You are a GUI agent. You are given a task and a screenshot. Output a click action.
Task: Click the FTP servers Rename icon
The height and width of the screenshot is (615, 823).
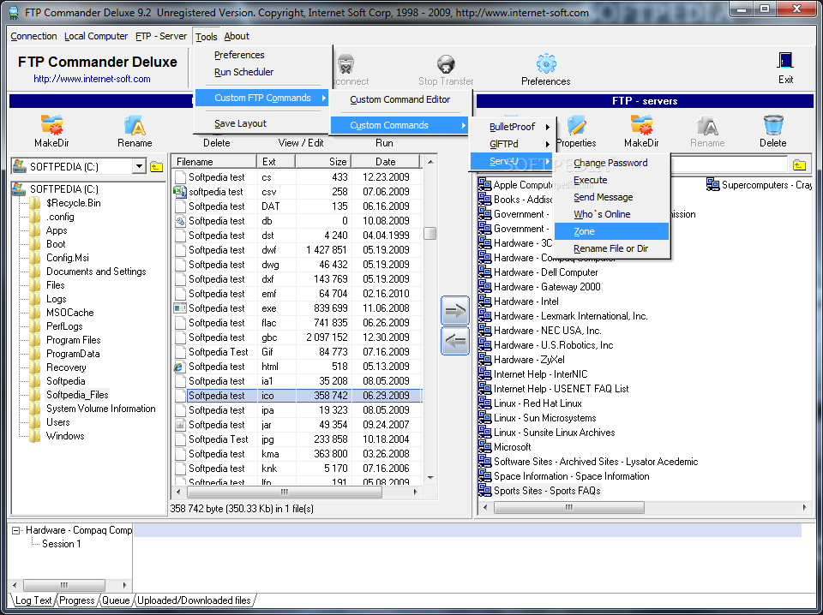click(707, 125)
